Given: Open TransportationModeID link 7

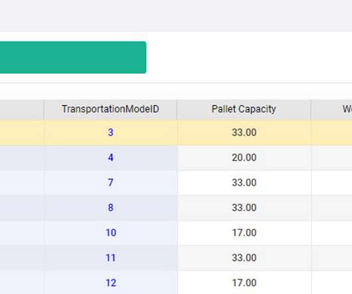Looking at the screenshot, I should click(x=110, y=183).
